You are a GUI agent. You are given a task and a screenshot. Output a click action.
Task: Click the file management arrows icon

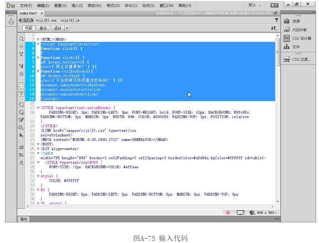[x=273, y=28]
